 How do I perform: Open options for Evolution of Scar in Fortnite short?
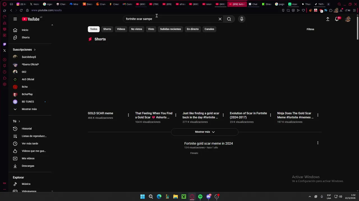coord(271,115)
